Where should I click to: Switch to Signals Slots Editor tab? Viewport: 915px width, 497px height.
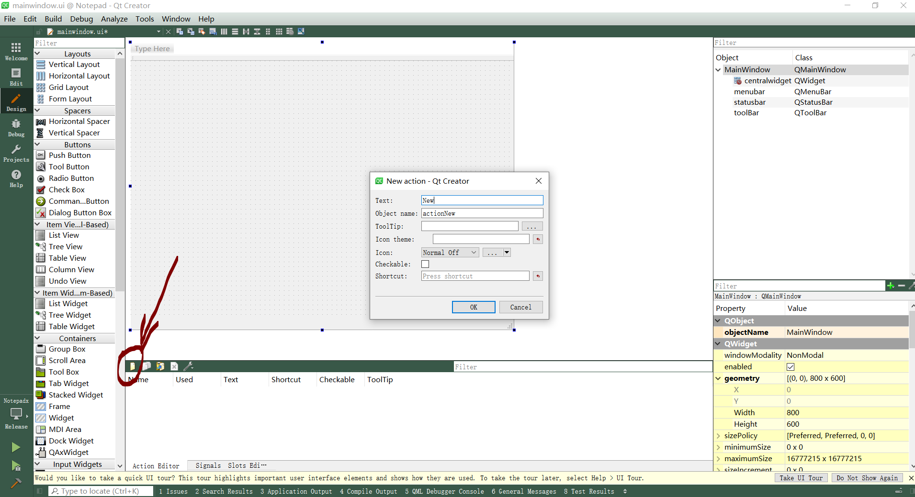coord(231,465)
